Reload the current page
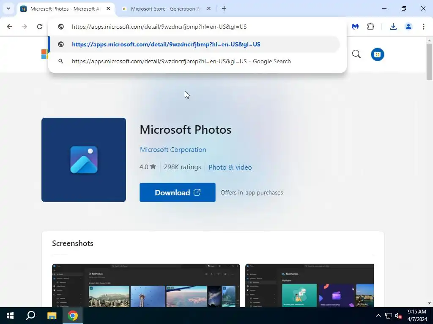Viewport: 433px width, 324px height. click(x=40, y=27)
